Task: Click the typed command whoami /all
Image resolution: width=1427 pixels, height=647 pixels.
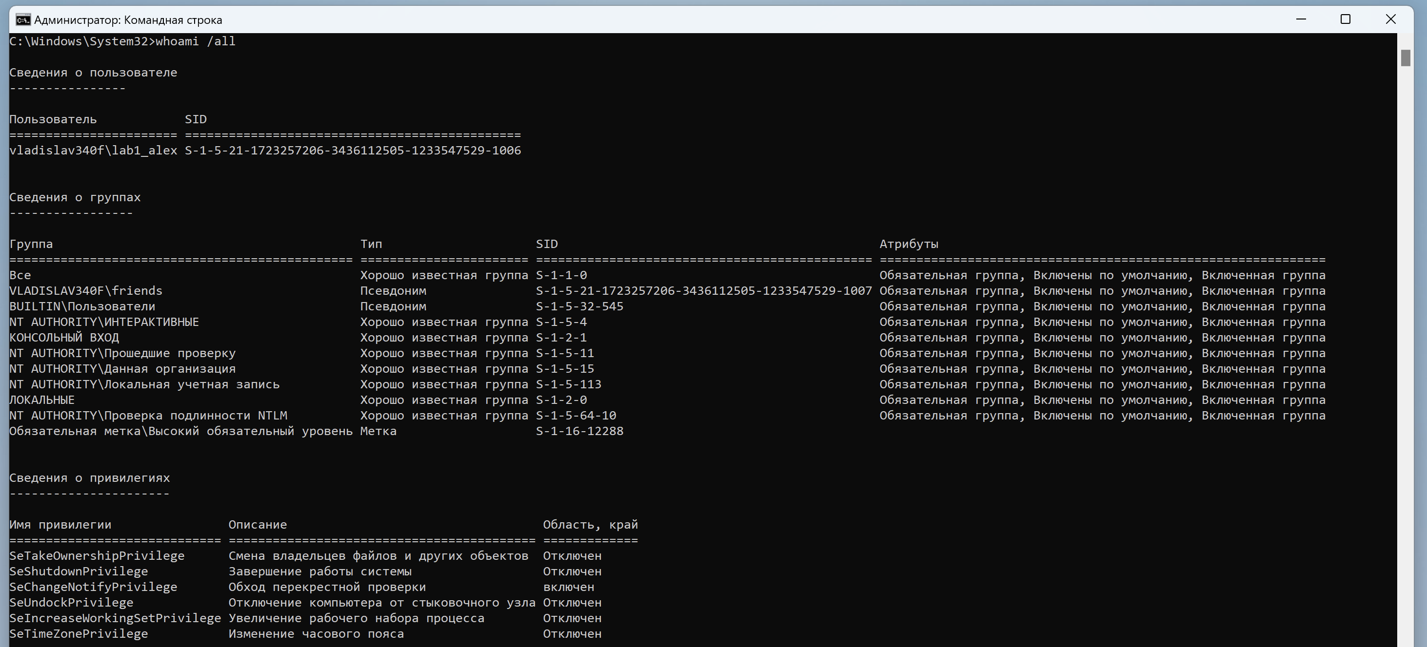Action: click(195, 41)
